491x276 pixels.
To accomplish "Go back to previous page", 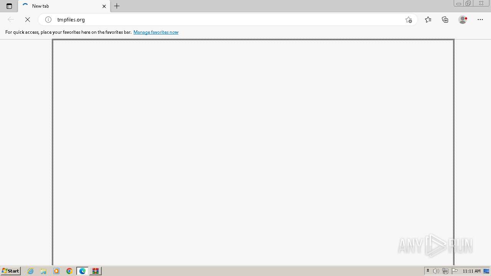I will click(11, 20).
